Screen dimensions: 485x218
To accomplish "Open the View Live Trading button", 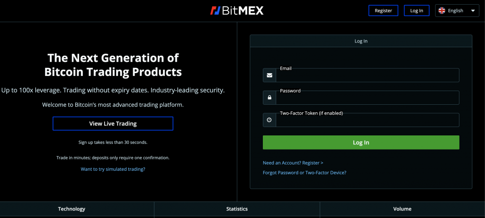I will (113, 124).
